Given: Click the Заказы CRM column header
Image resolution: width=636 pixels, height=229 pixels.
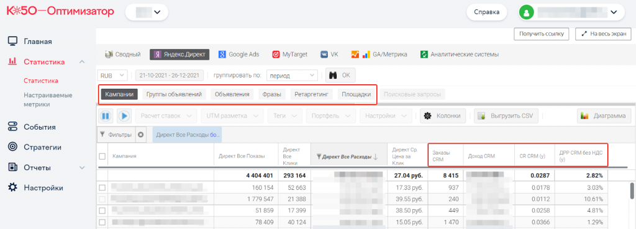Looking at the screenshot, I should click(446, 156).
